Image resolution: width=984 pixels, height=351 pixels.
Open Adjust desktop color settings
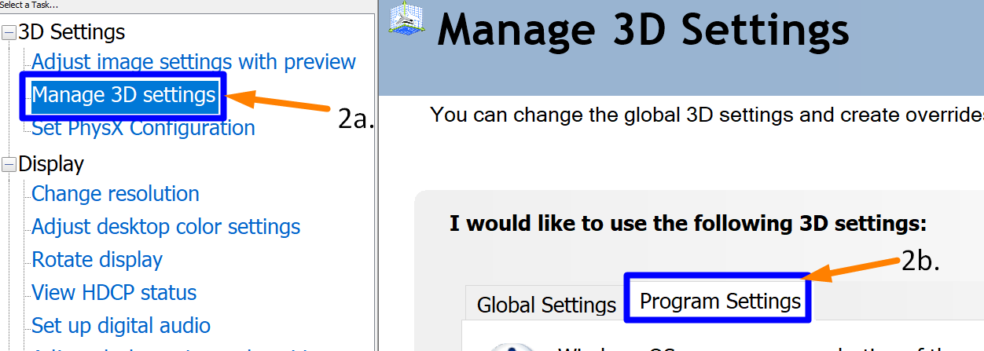(x=166, y=227)
